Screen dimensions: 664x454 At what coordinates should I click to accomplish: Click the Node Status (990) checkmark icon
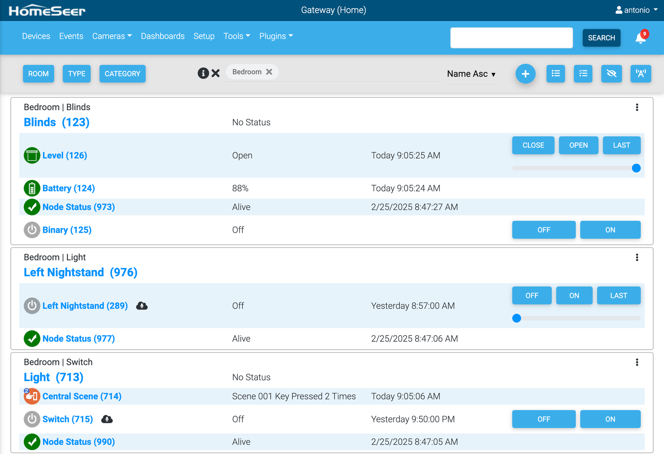[x=32, y=442]
